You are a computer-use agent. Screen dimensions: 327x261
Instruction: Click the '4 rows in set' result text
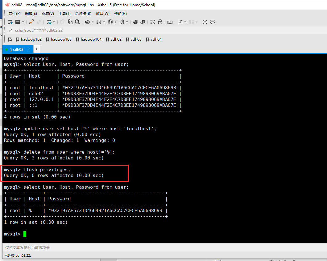[x=37, y=117]
